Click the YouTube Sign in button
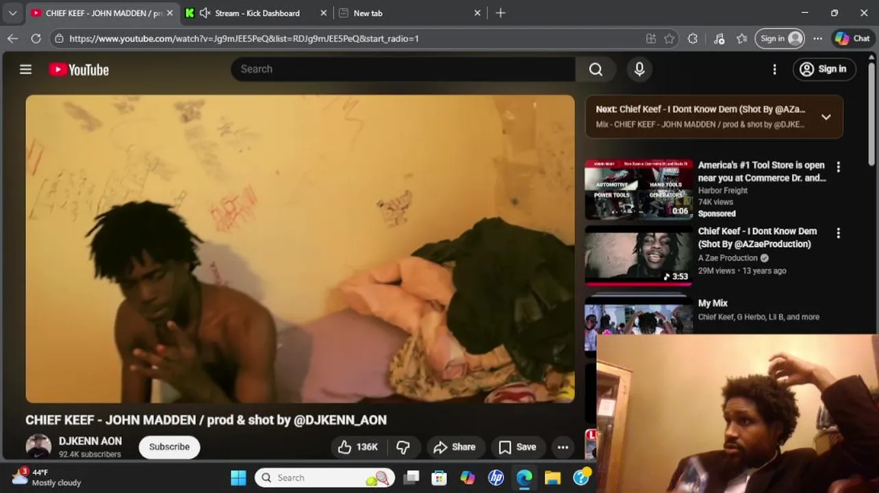Screen dimensions: 879x493 824,69
